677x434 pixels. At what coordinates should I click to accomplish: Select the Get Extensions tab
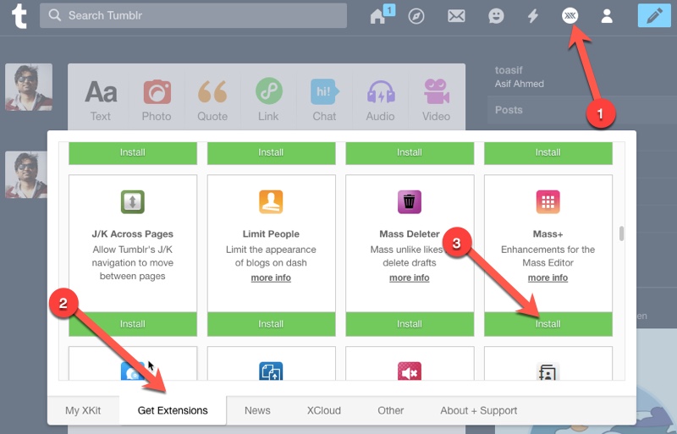pyautogui.click(x=173, y=410)
